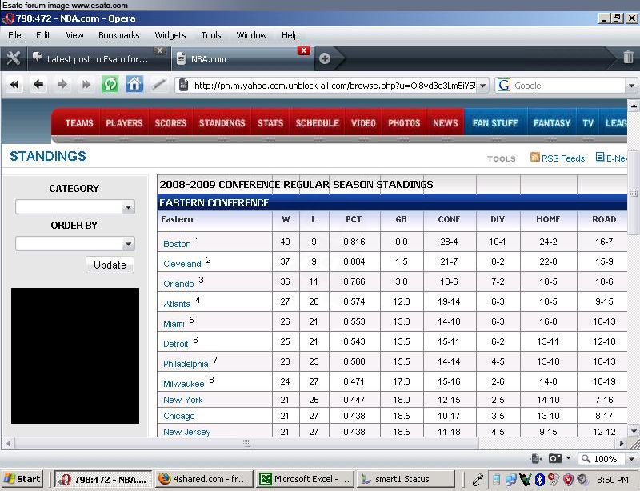Open the Bookmarks menu
Screen dimensions: 640x491
tap(118, 35)
